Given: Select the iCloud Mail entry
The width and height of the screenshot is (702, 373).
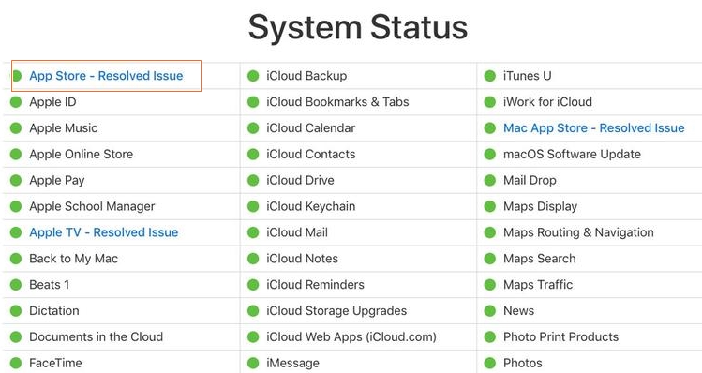Looking at the screenshot, I should 297,232.
